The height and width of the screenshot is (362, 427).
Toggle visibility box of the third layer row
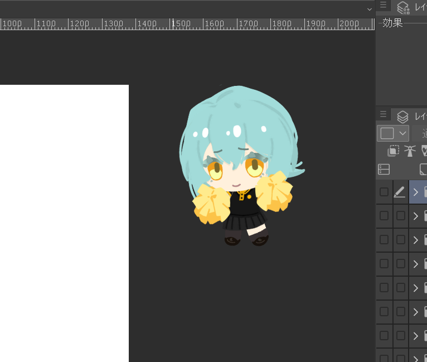coord(384,240)
